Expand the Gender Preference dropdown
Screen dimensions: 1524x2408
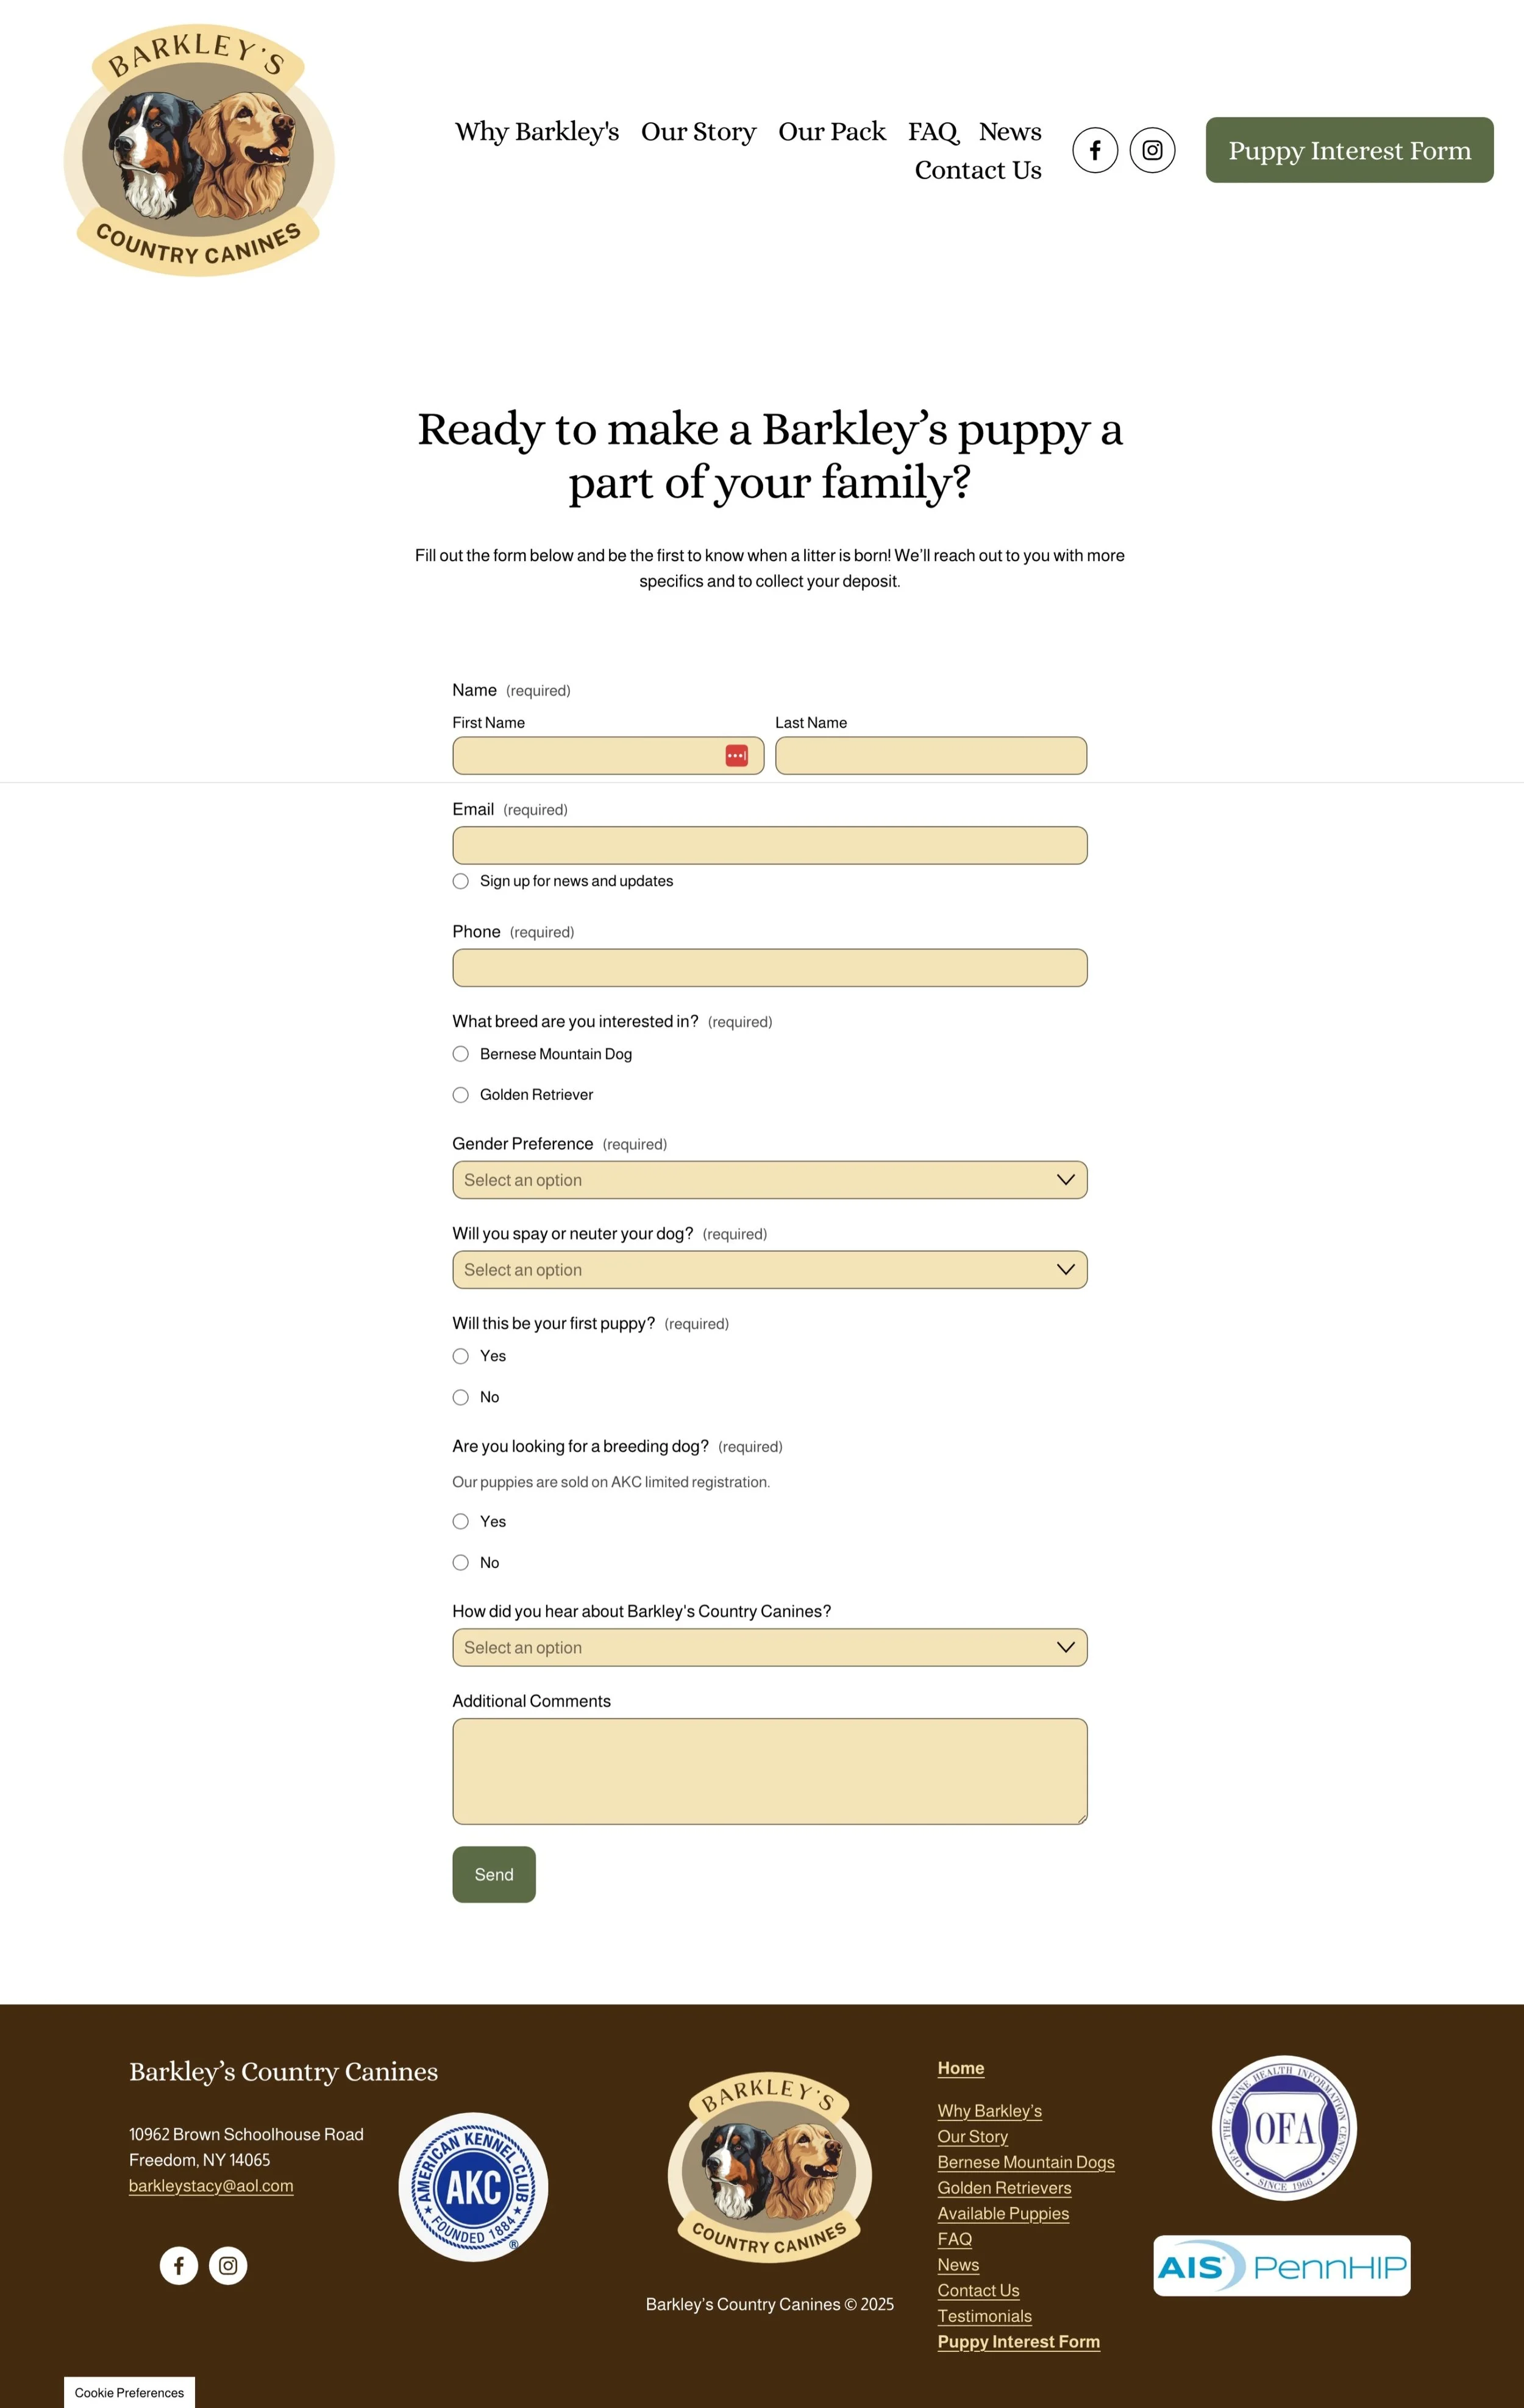coord(769,1180)
